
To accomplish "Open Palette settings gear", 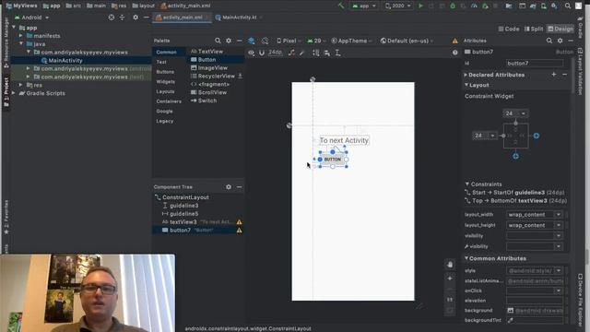I will coord(229,41).
